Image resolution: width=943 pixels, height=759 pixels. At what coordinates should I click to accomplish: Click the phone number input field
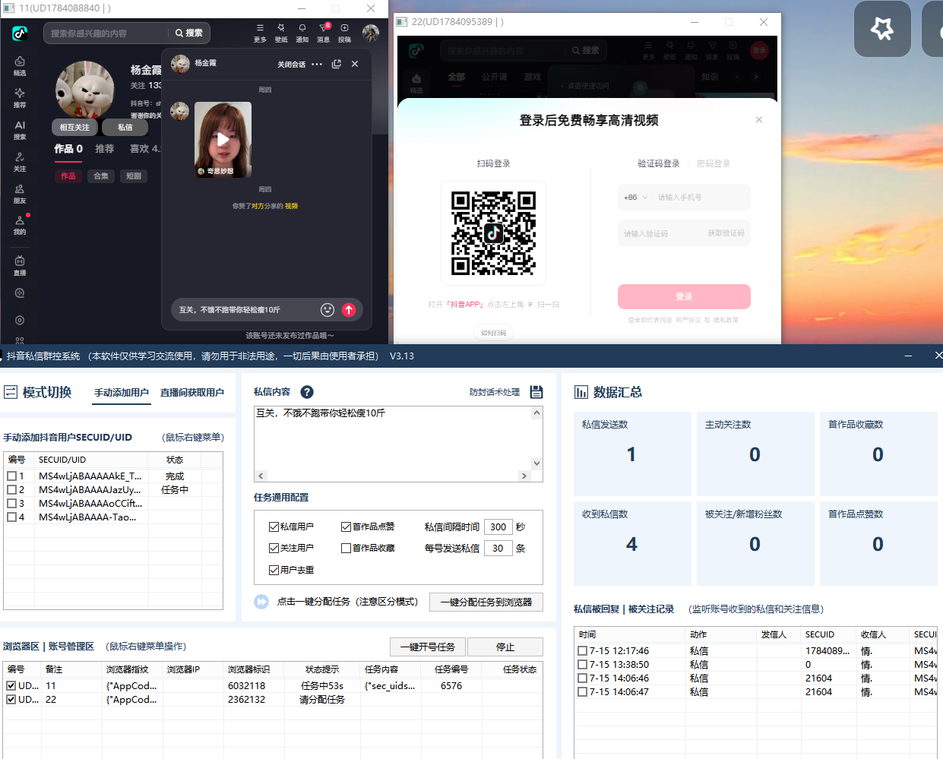coord(702,198)
